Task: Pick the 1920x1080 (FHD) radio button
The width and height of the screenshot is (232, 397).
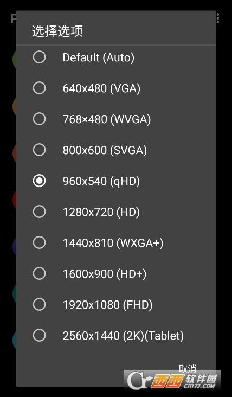Action: (x=39, y=304)
